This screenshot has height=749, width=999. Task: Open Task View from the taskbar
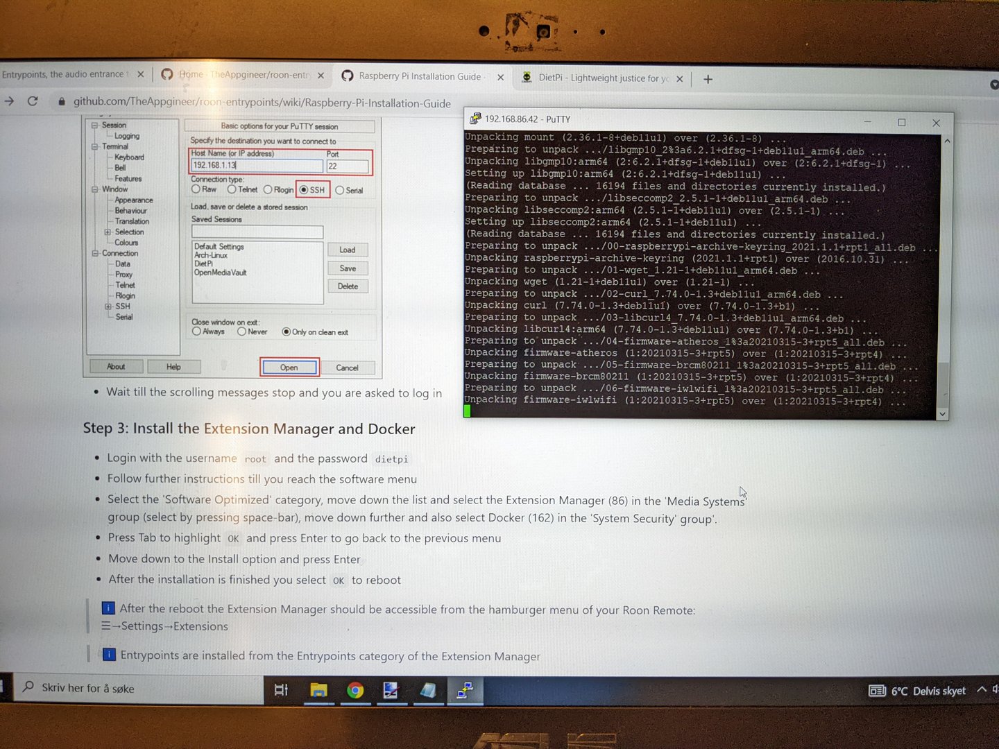click(x=281, y=690)
